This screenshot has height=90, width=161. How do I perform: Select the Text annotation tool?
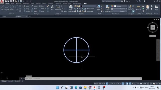[52, 8]
